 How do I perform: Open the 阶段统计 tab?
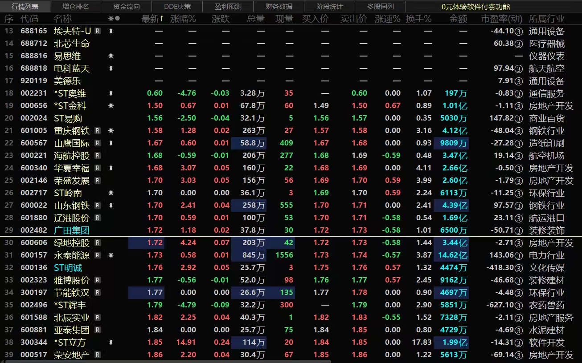[330, 6]
